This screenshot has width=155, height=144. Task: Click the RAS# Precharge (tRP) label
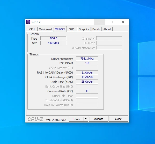[x=59, y=77]
